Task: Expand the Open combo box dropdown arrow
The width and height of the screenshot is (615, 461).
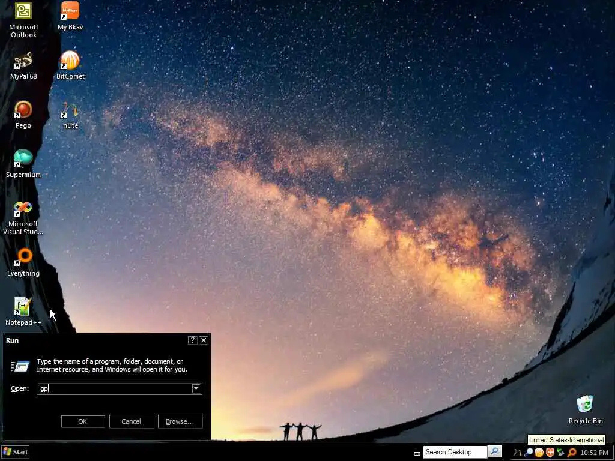Action: 196,388
